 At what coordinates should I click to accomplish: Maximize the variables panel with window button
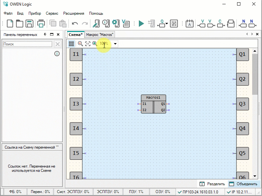click(x=51, y=34)
